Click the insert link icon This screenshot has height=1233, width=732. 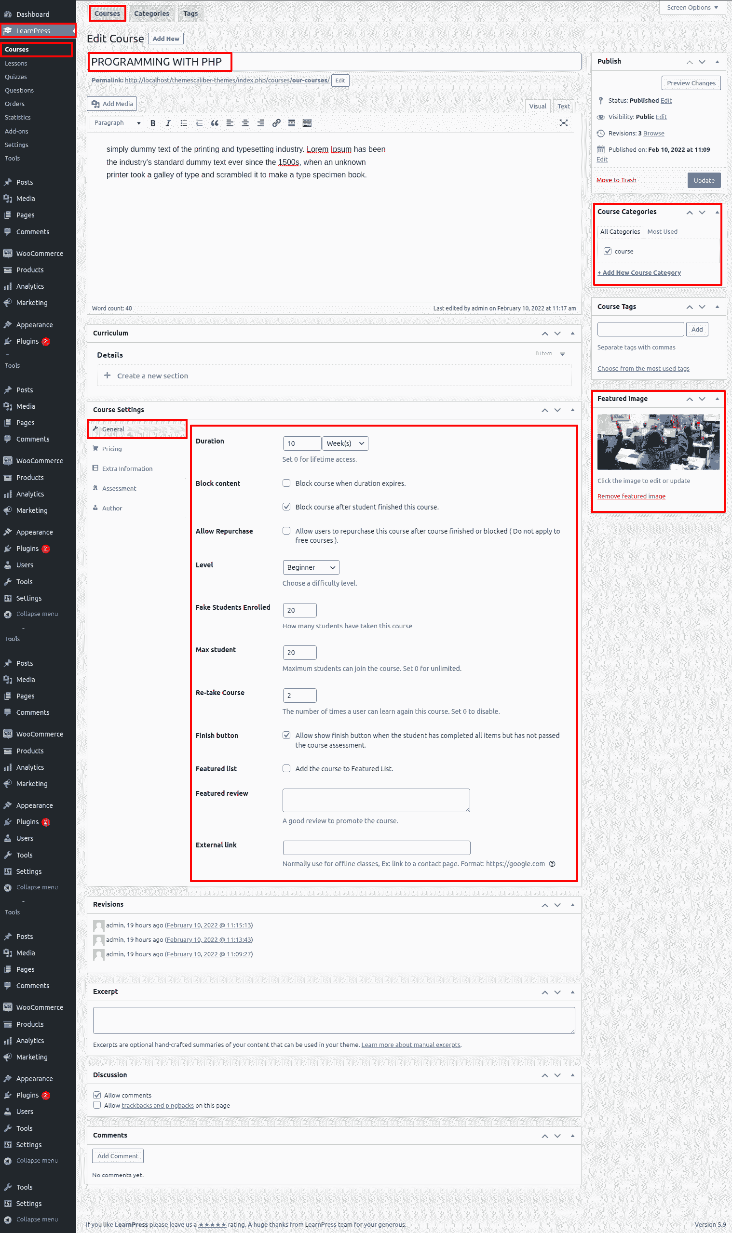click(x=276, y=123)
